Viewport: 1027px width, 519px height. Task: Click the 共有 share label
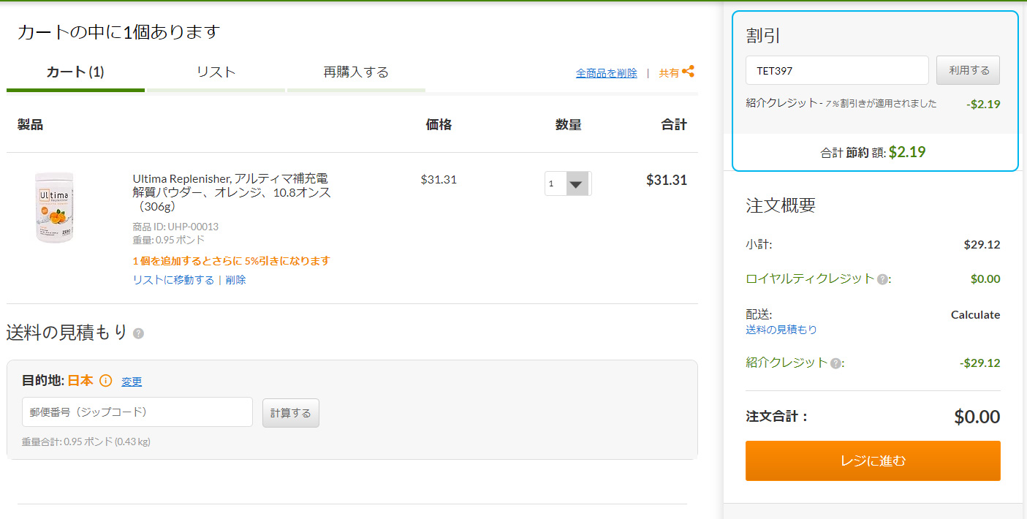click(669, 73)
